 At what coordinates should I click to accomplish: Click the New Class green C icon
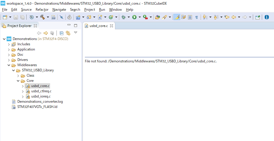(x=111, y=17)
